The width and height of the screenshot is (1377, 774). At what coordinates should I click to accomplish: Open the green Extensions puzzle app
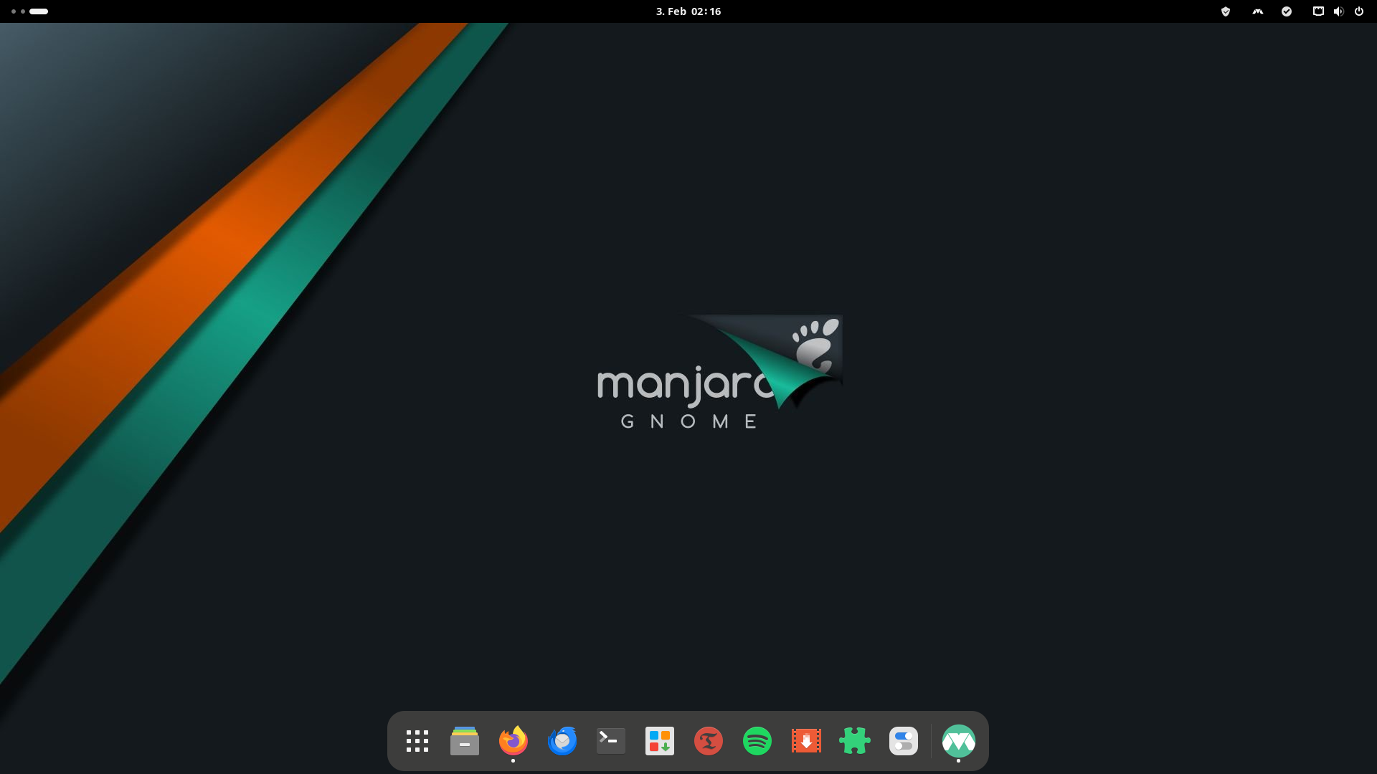[x=855, y=741]
